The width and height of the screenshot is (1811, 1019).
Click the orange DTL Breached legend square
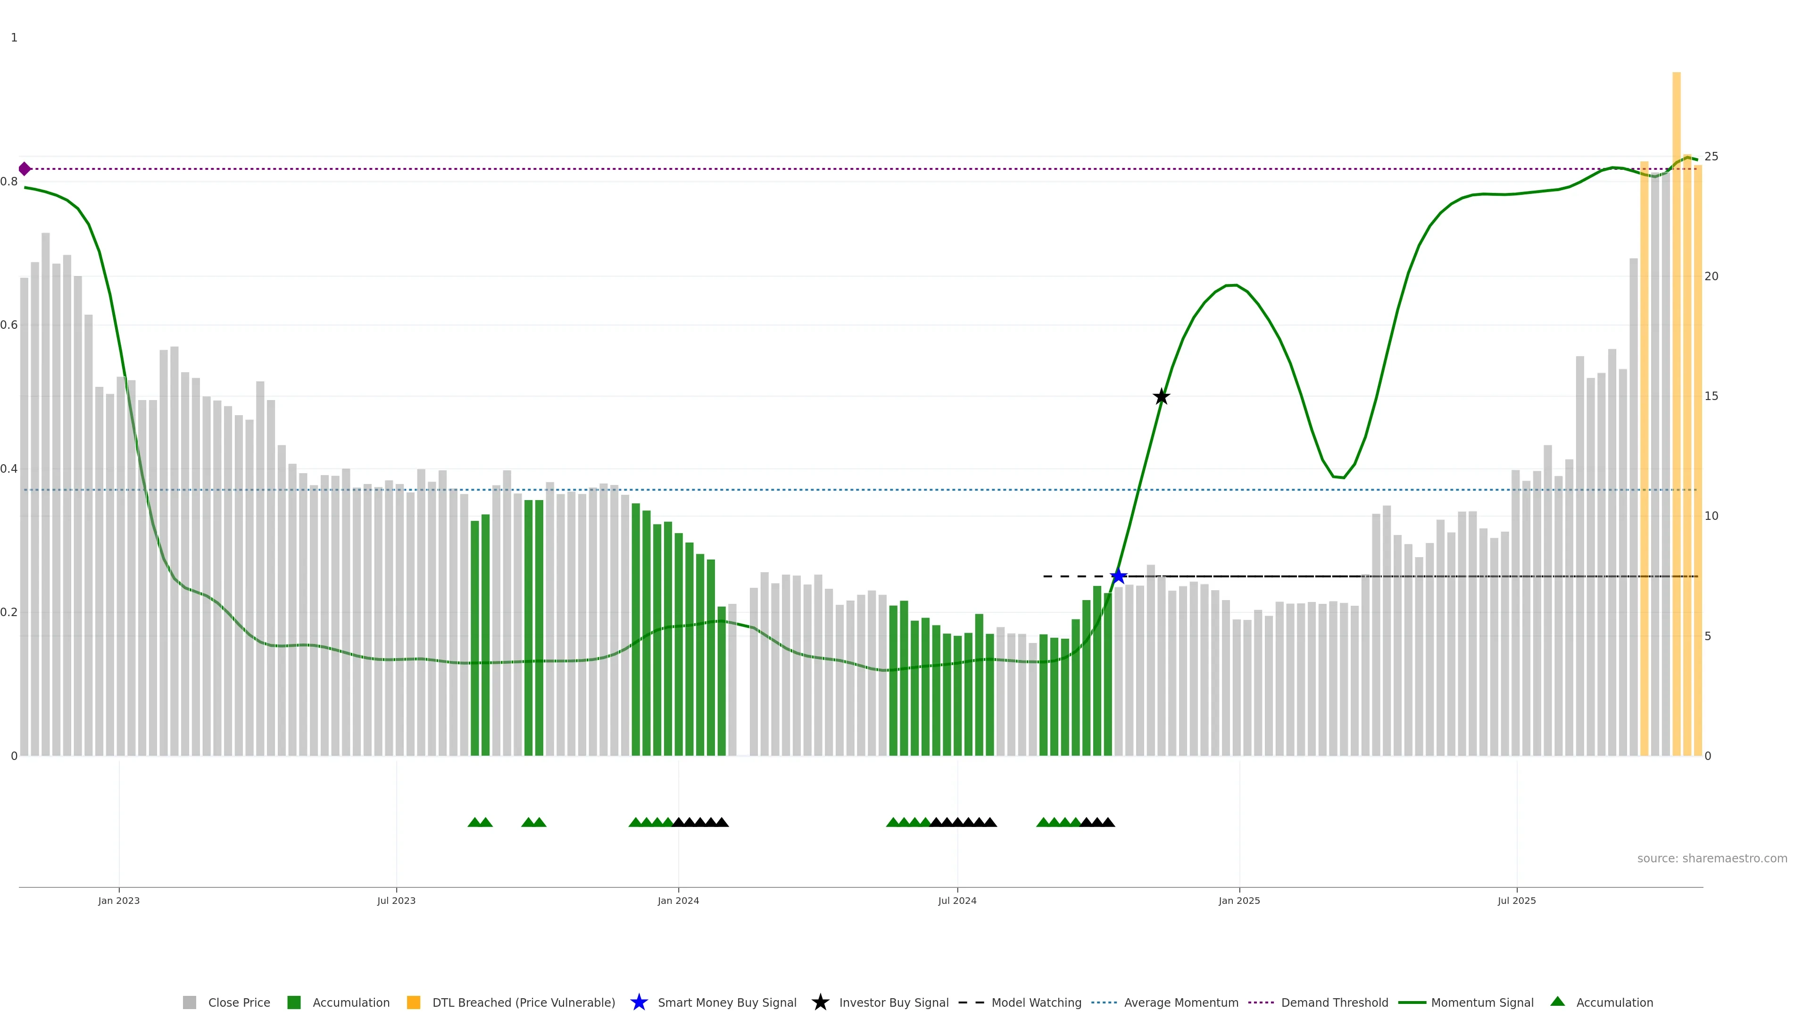[414, 1002]
